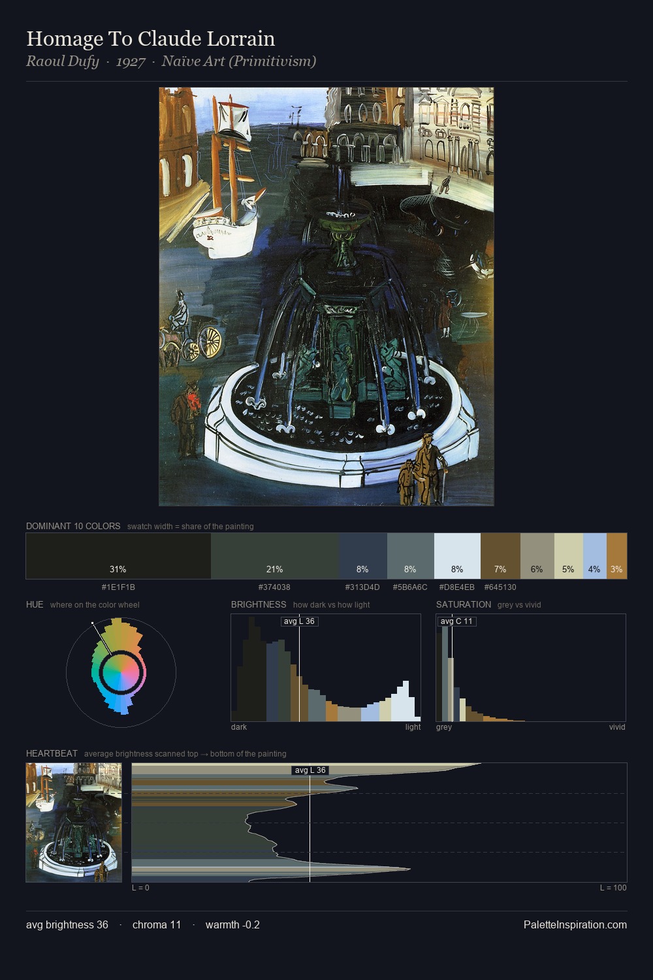The width and height of the screenshot is (653, 980).
Task: Click the DOMINANT 10 COLORS heading
Action: point(73,526)
